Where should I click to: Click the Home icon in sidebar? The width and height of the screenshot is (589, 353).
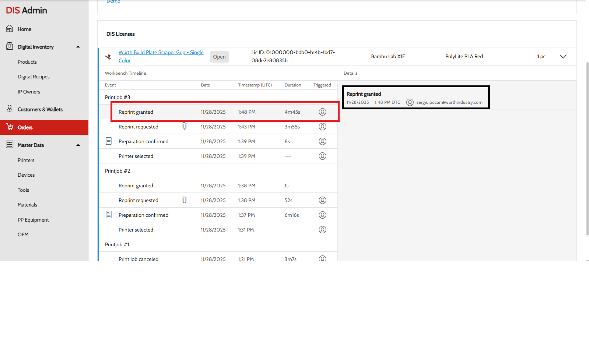coord(10,29)
